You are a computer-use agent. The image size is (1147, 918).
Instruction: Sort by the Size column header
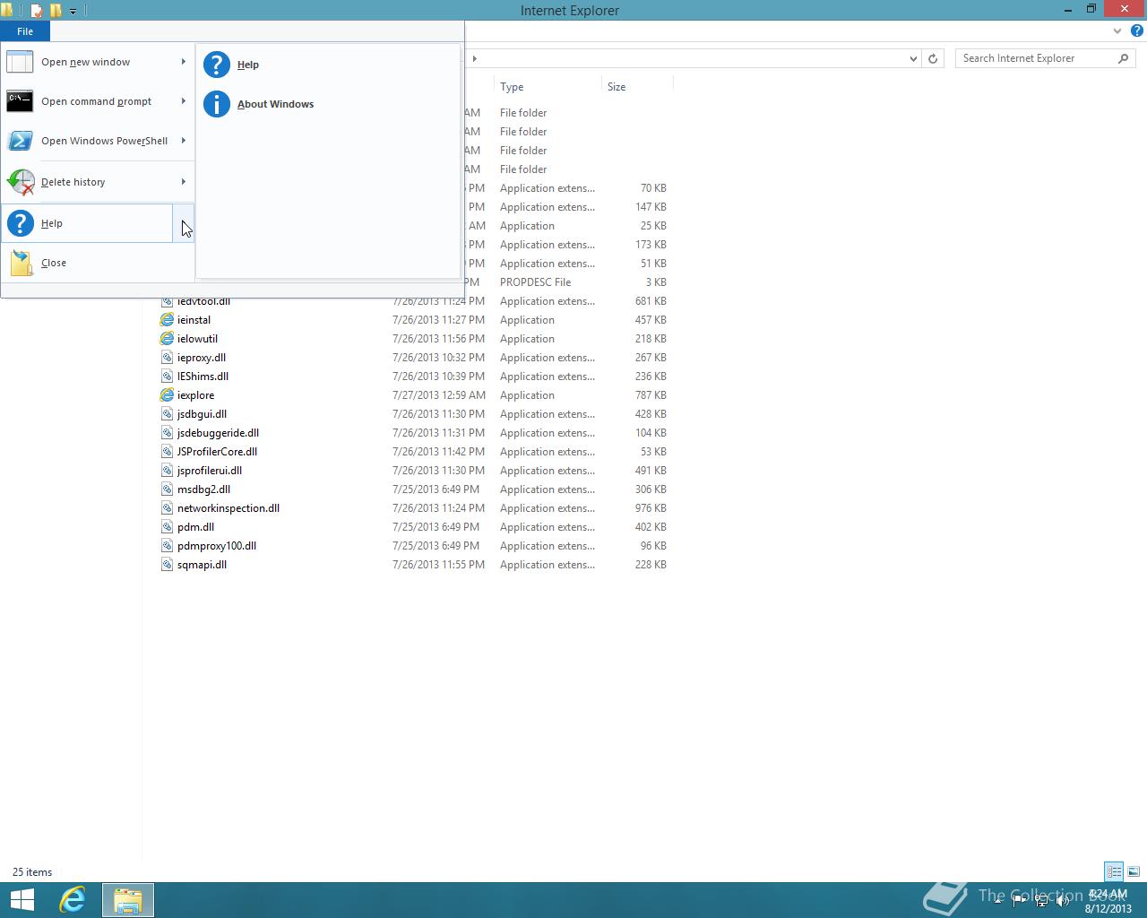click(637, 87)
